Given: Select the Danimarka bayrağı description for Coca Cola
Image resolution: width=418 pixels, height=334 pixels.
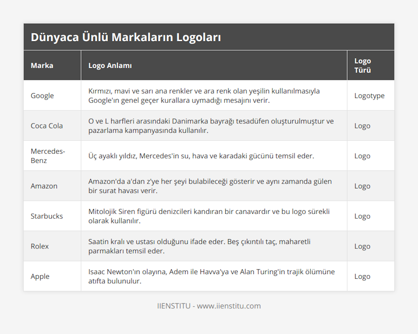Looking at the screenshot, I should pos(211,126).
